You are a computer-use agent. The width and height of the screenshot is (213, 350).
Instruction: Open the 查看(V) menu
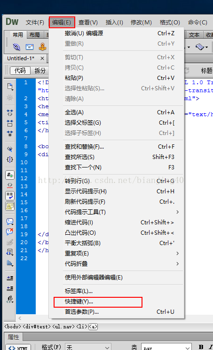tap(88, 22)
